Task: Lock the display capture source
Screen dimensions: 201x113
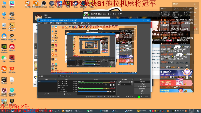Action: 76,91
